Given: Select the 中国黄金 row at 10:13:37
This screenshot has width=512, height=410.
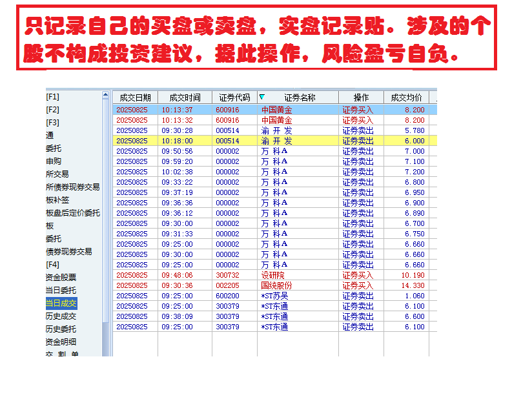Looking at the screenshot, I should [274, 110].
